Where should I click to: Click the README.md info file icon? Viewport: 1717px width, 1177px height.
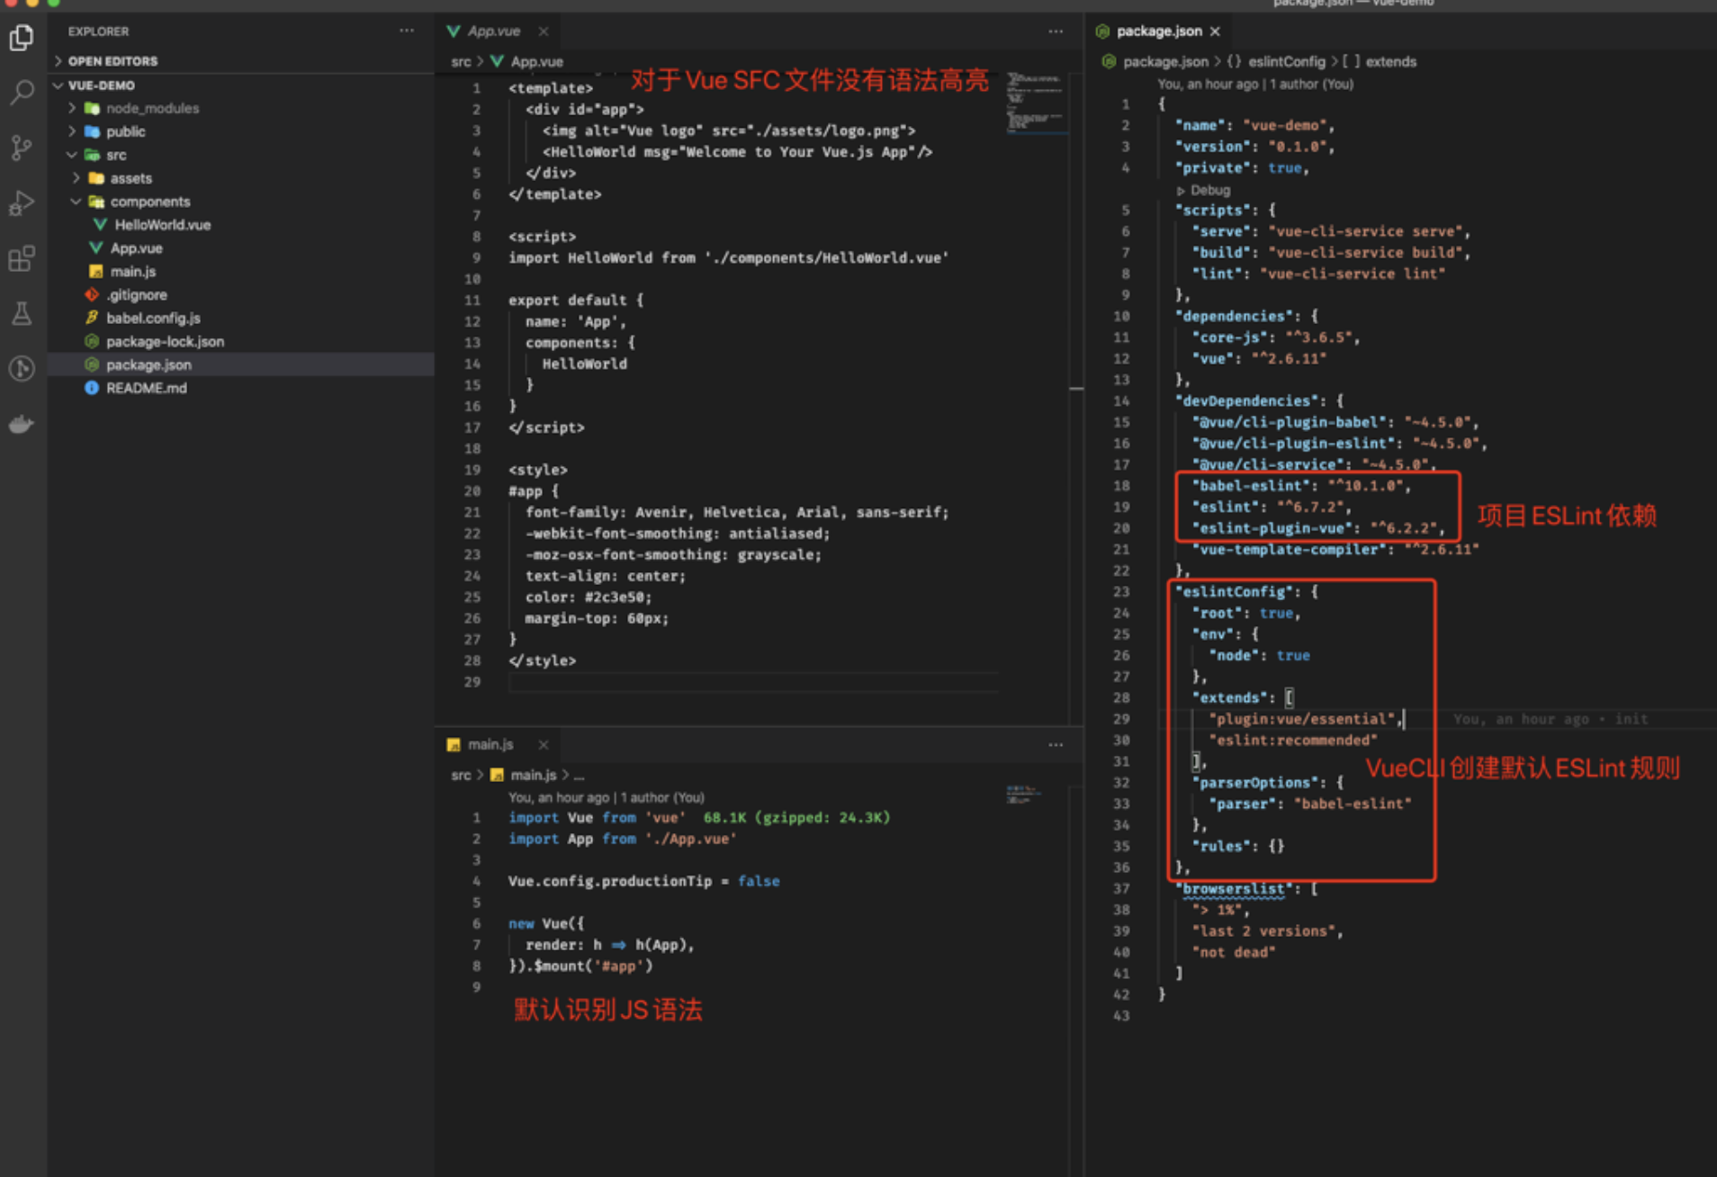point(92,388)
